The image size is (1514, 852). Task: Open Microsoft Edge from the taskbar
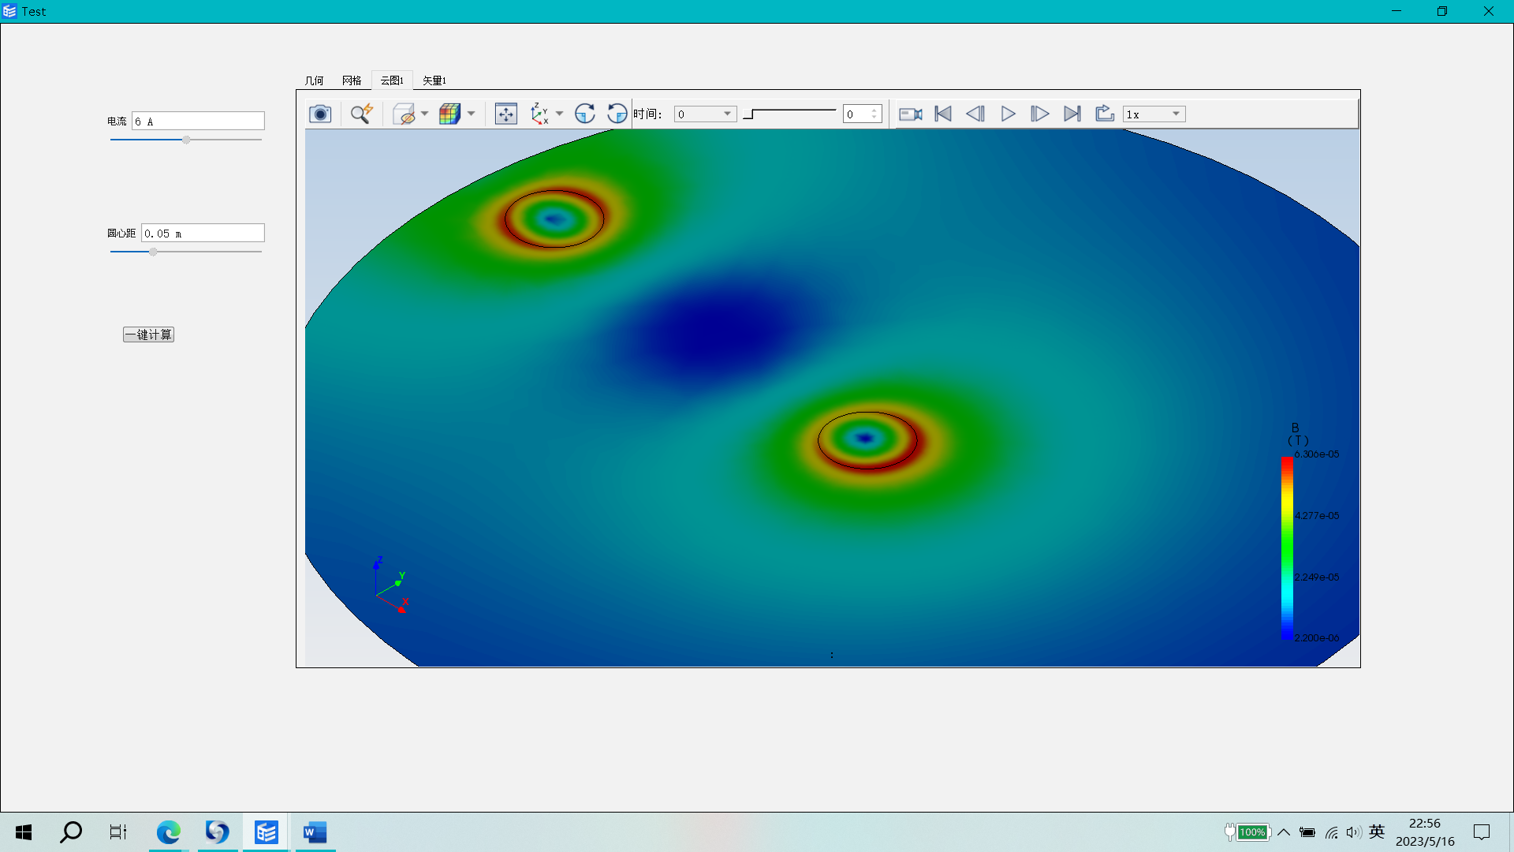click(x=168, y=832)
